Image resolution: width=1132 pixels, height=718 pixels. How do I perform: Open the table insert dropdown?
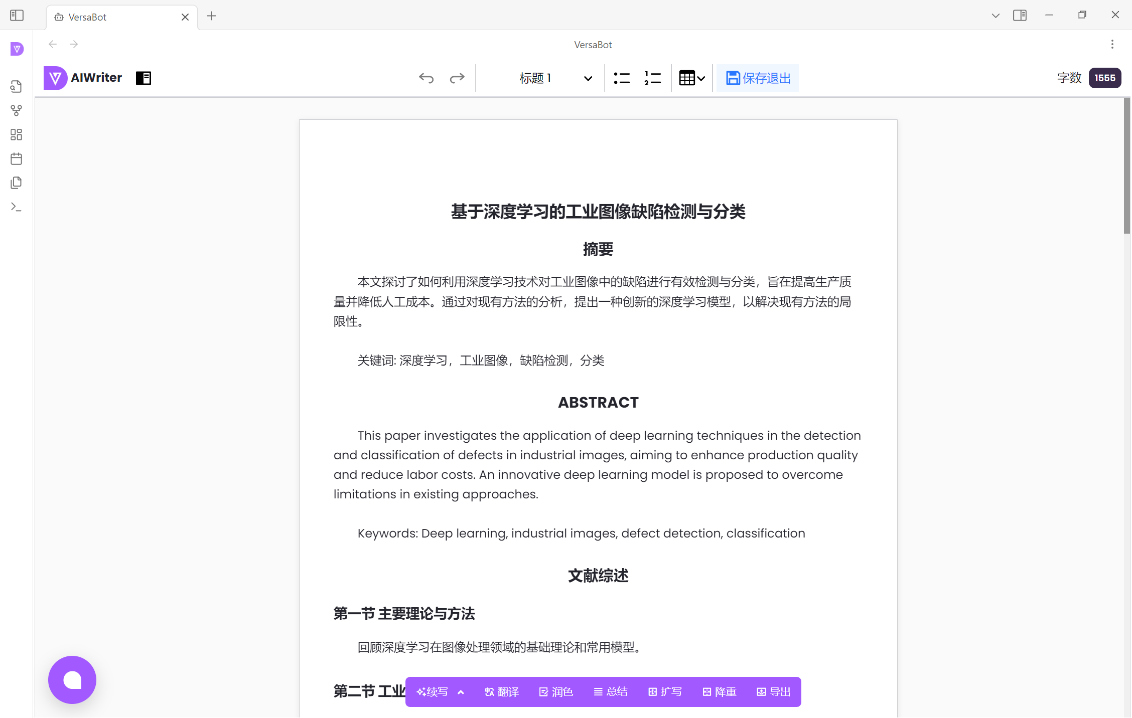click(691, 78)
